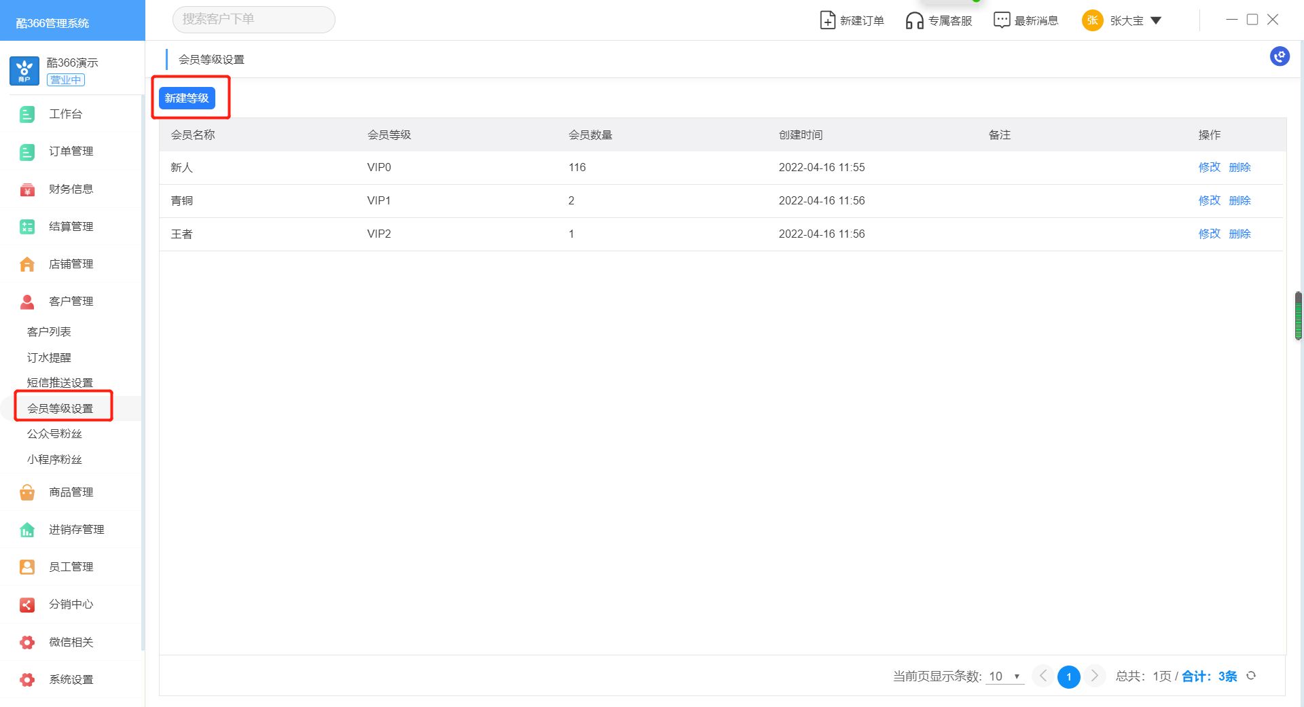The width and height of the screenshot is (1304, 707).
Task: Collapse the 客户管理 menu section
Action: point(71,302)
